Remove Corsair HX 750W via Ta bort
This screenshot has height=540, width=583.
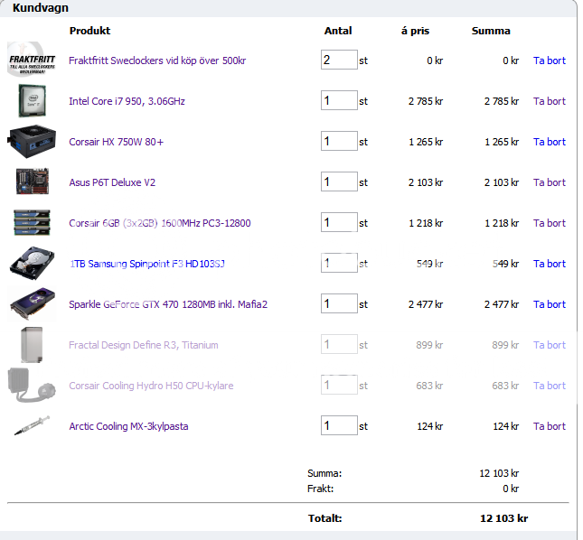[549, 142]
